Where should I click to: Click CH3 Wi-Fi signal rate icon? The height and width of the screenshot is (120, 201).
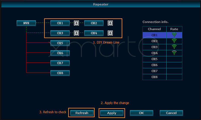coord(174,47)
